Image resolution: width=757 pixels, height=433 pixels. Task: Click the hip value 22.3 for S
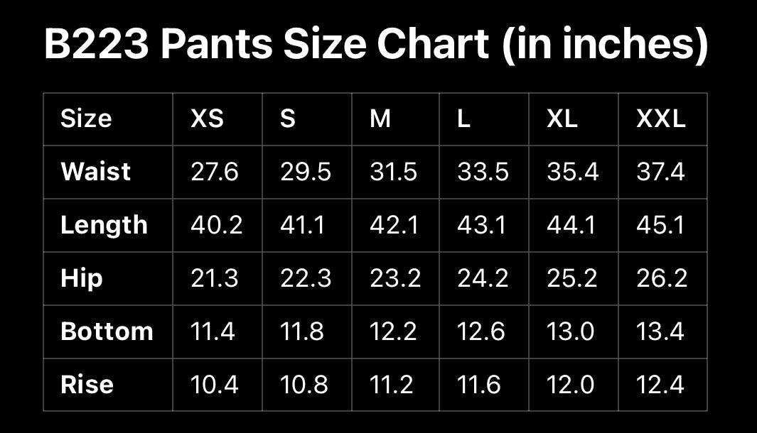pyautogui.click(x=306, y=278)
